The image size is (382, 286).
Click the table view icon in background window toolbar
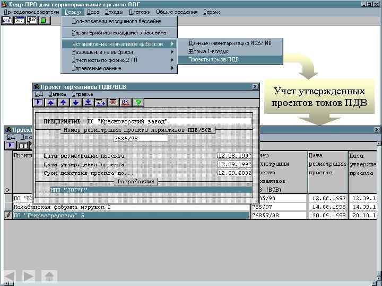pyautogui.click(x=22, y=145)
